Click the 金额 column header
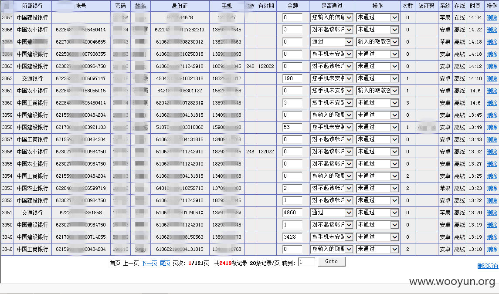 click(293, 6)
